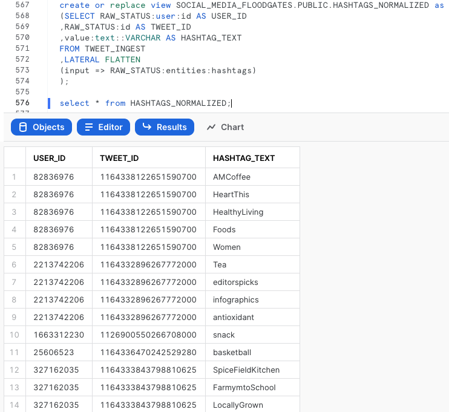449x412 pixels.
Task: Click USER_ID 25606523 cell
Action: click(59, 352)
